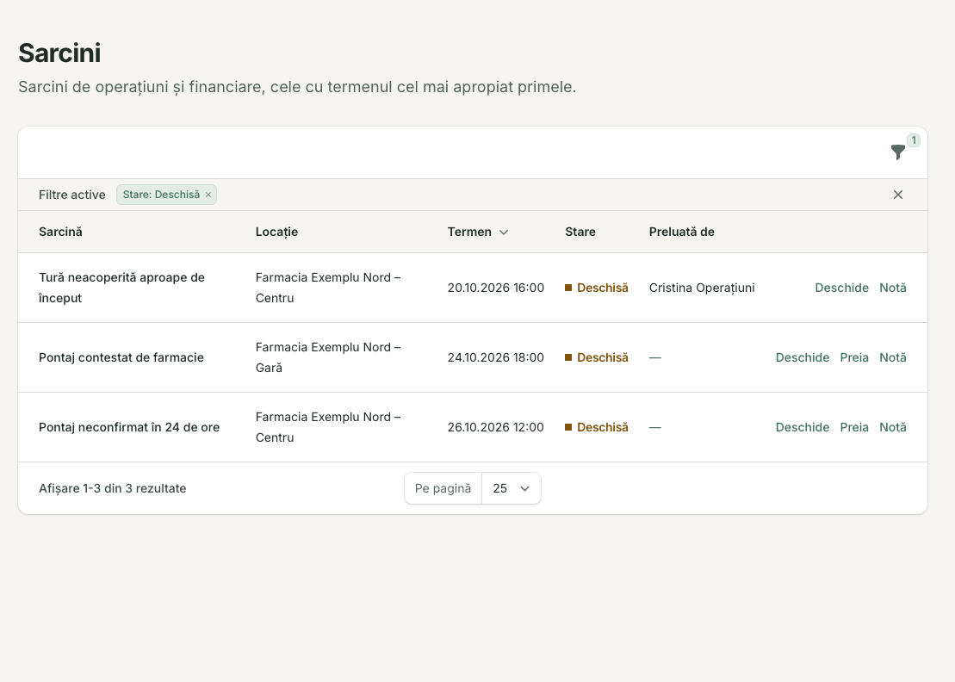Click the 'Preluată de' column header
Screen dimensions: 955x682
(x=681, y=232)
